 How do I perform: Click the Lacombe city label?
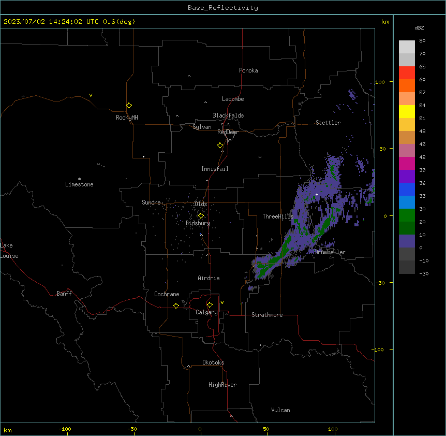233,99
